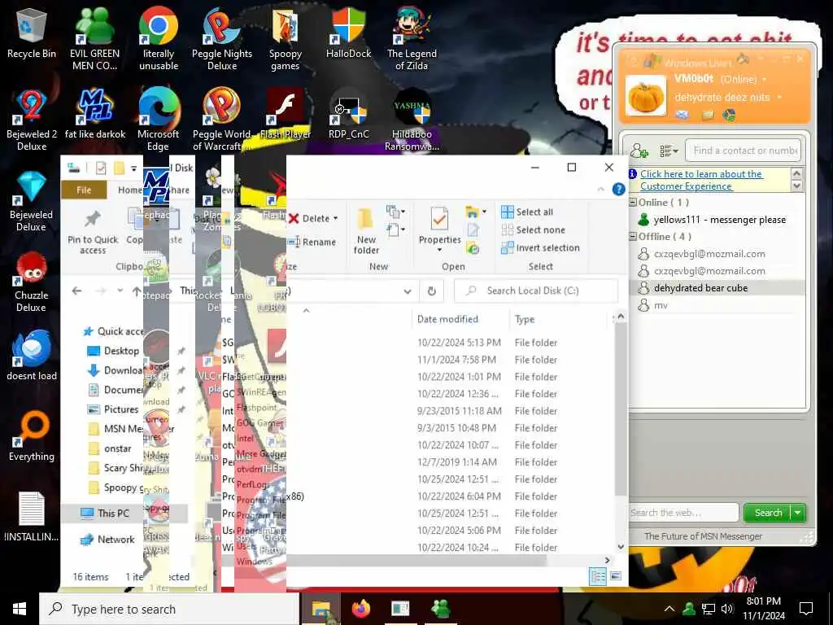833x625 pixels.
Task: Open Firefox from the taskbar
Action: click(x=361, y=609)
